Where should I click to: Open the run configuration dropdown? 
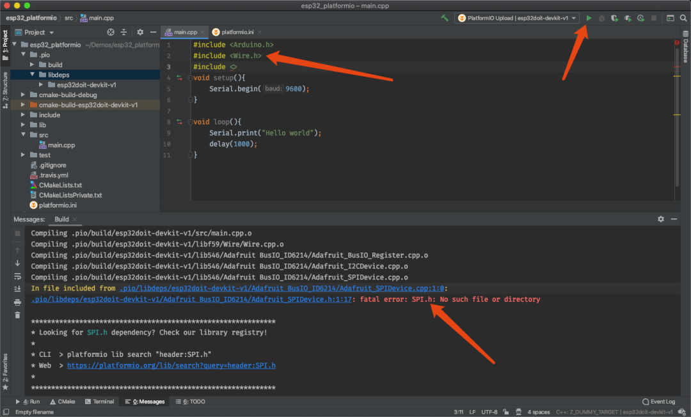518,19
